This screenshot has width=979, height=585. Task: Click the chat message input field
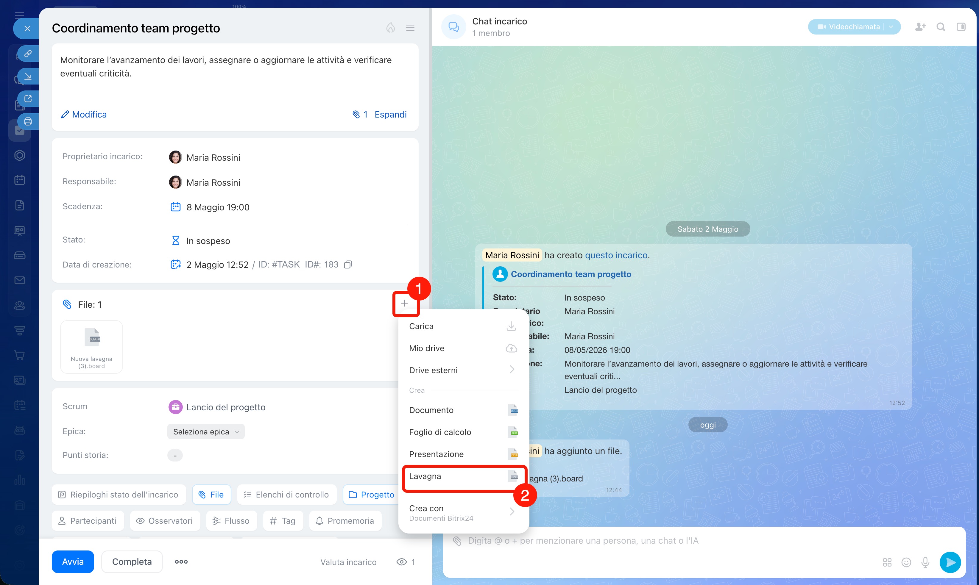pyautogui.click(x=671, y=541)
